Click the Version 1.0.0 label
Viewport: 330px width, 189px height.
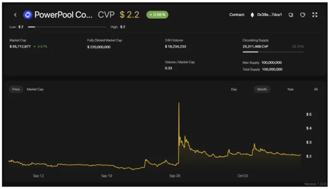pos(315,184)
